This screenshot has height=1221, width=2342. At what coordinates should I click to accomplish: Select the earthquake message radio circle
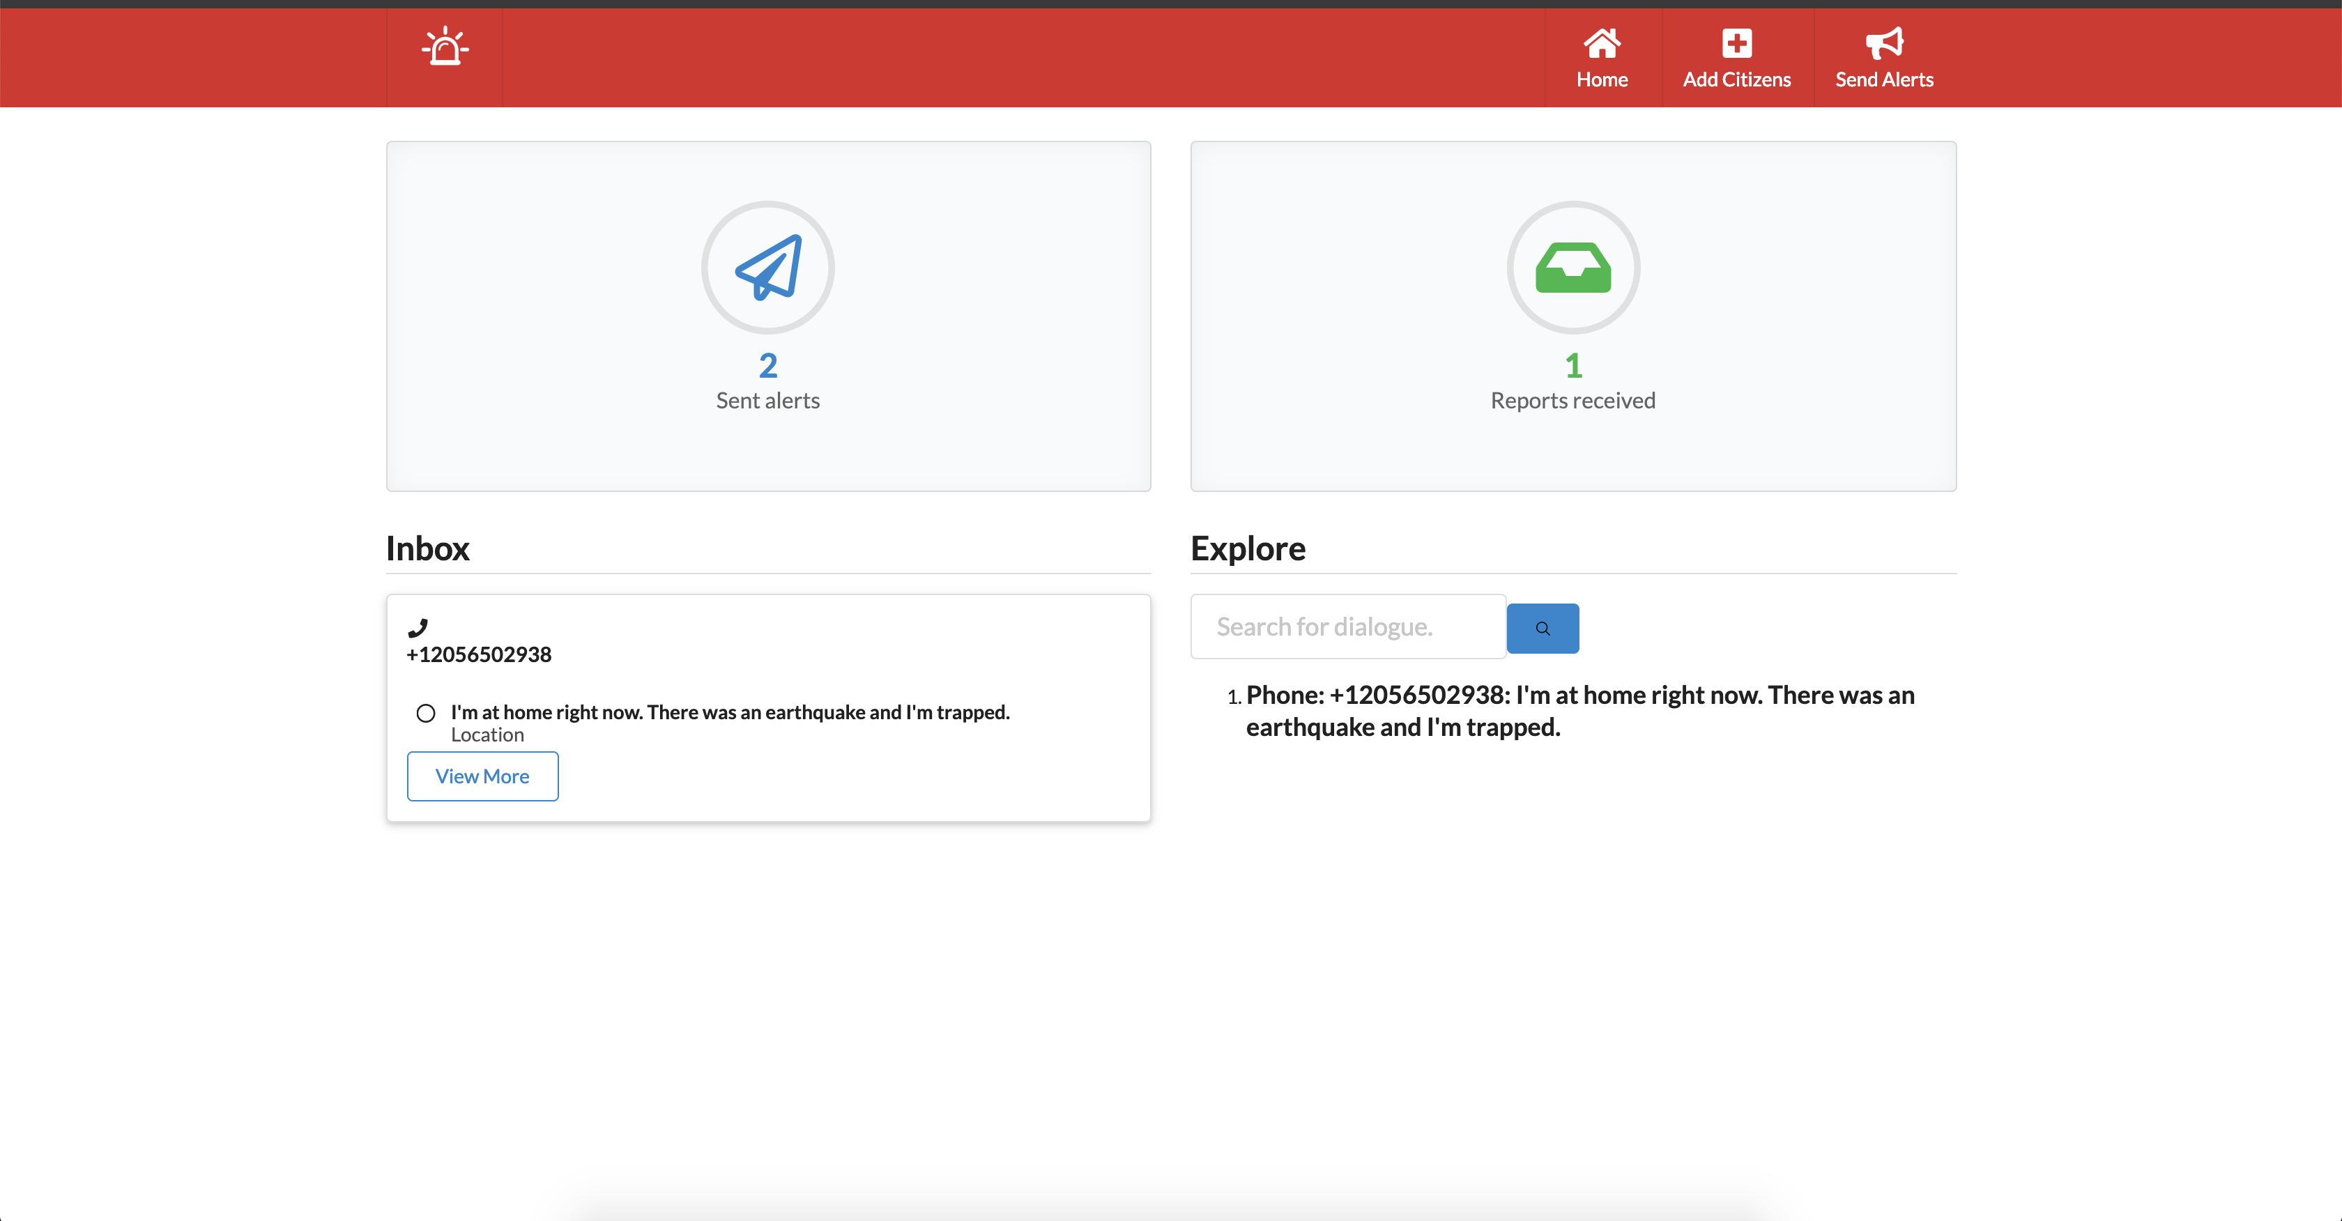[x=425, y=713]
